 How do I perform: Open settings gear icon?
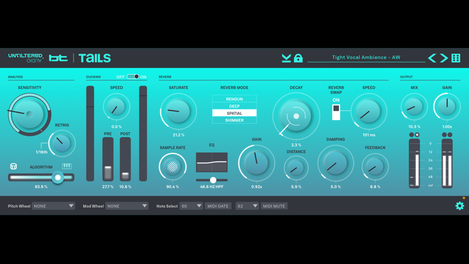click(x=460, y=206)
